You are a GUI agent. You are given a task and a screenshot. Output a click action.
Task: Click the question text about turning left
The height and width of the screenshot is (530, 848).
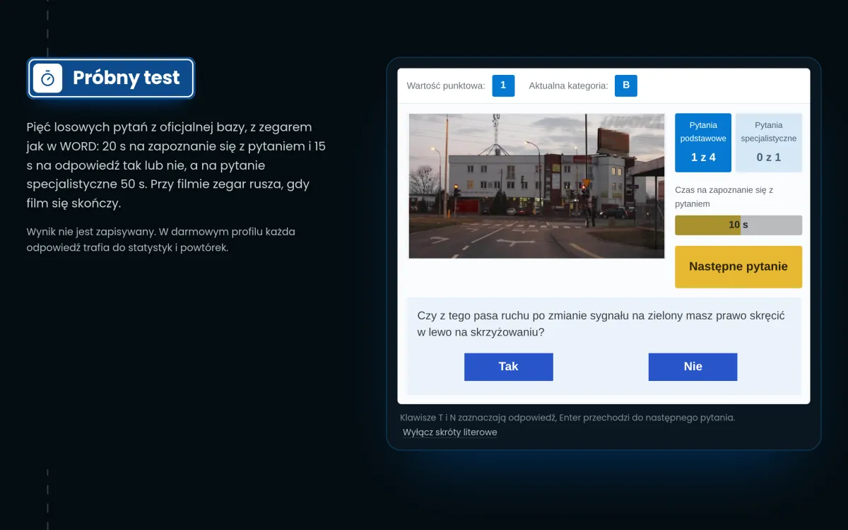[x=601, y=324]
